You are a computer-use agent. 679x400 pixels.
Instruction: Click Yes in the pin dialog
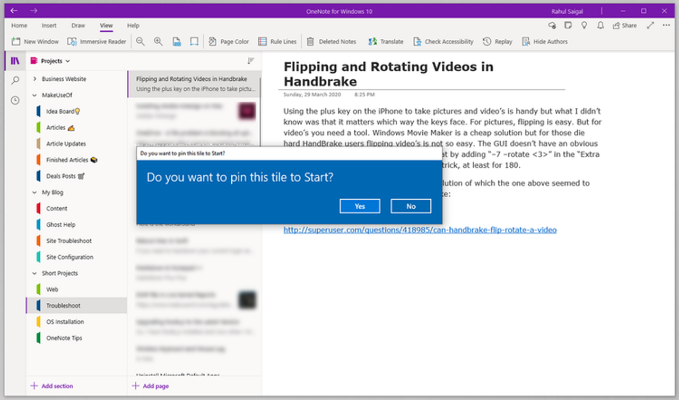(x=360, y=206)
